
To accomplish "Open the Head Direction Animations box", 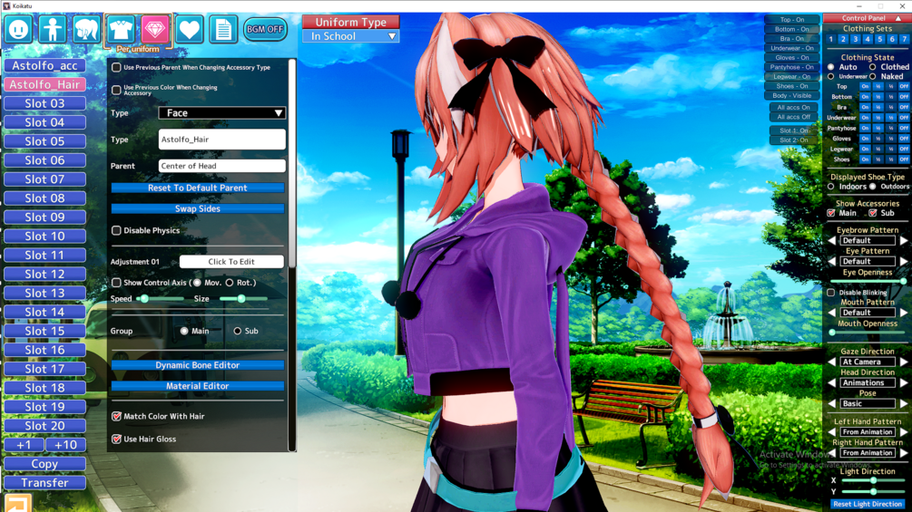I will (x=868, y=382).
